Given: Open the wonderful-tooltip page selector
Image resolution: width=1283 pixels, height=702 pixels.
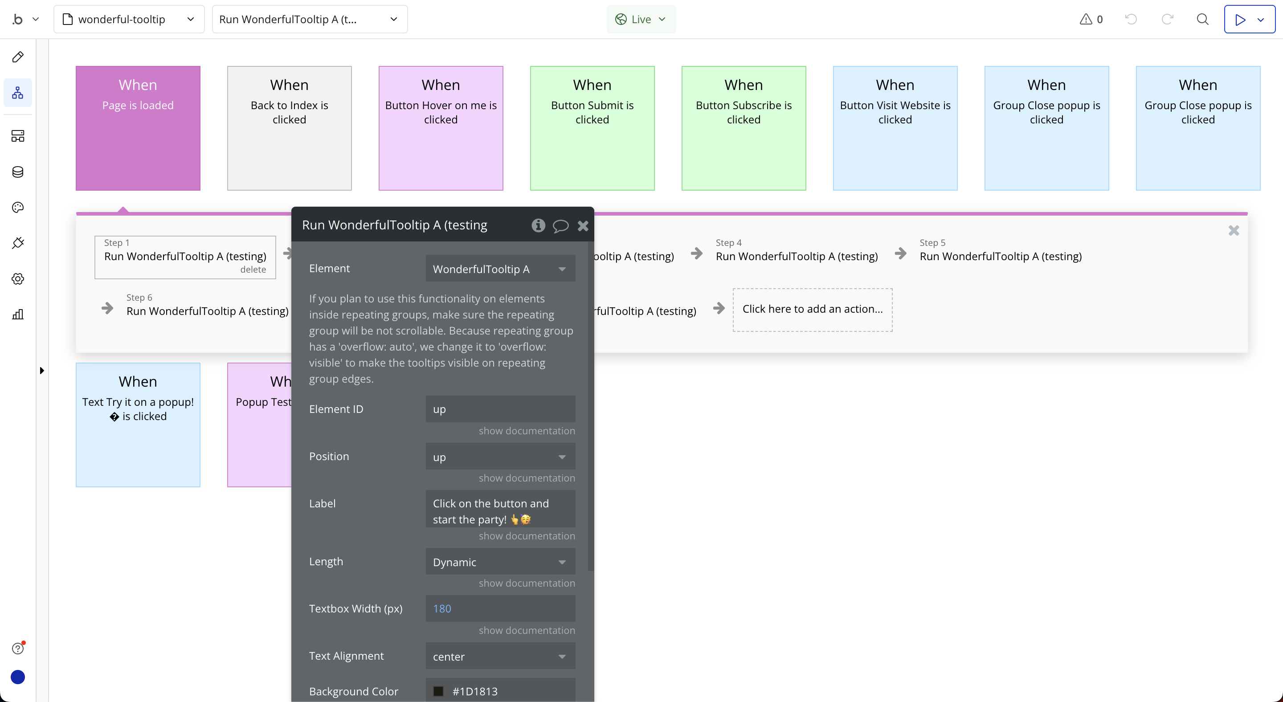Looking at the screenshot, I should 128,20.
